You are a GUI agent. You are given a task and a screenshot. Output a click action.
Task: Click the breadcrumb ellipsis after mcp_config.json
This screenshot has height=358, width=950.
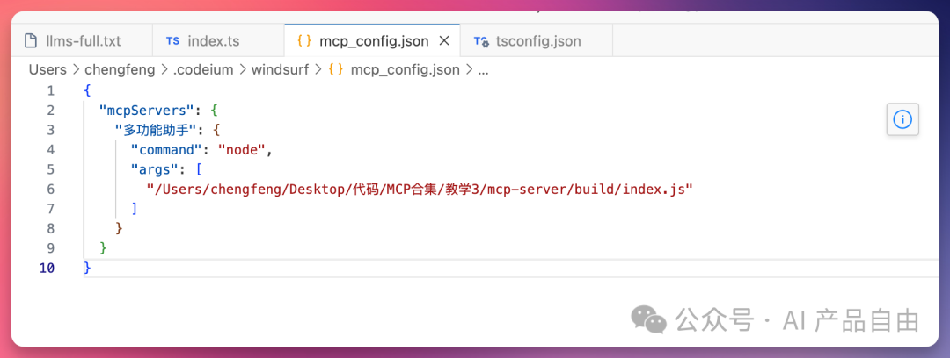pos(483,70)
